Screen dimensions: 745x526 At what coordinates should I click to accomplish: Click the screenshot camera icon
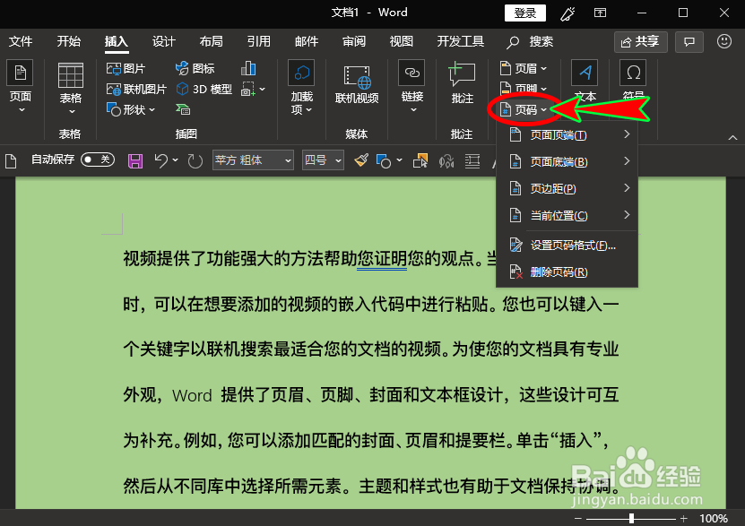[x=247, y=90]
